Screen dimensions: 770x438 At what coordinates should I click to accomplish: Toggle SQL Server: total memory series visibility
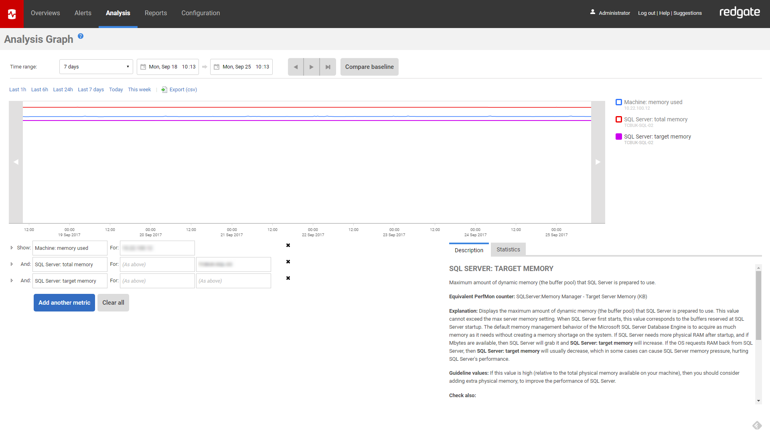619,119
